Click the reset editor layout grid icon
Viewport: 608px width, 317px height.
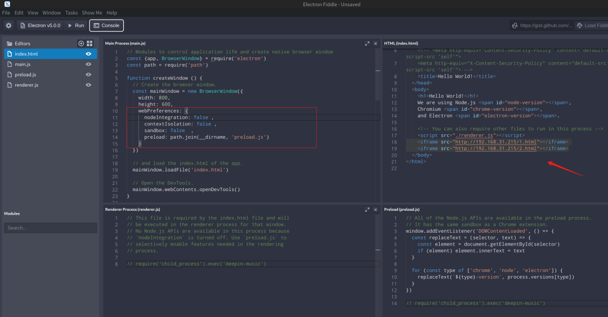[x=90, y=43]
